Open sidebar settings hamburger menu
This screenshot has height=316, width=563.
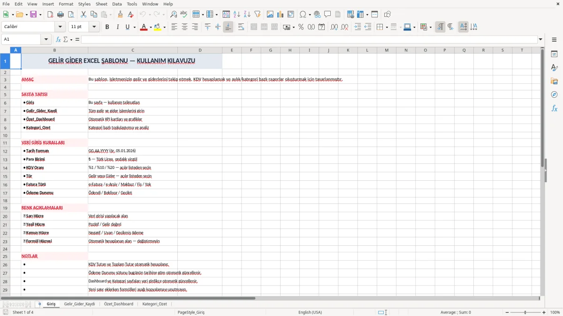pos(554,40)
